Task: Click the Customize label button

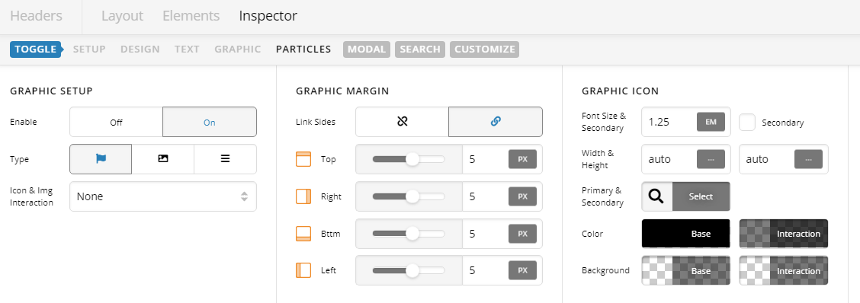Action: point(484,49)
